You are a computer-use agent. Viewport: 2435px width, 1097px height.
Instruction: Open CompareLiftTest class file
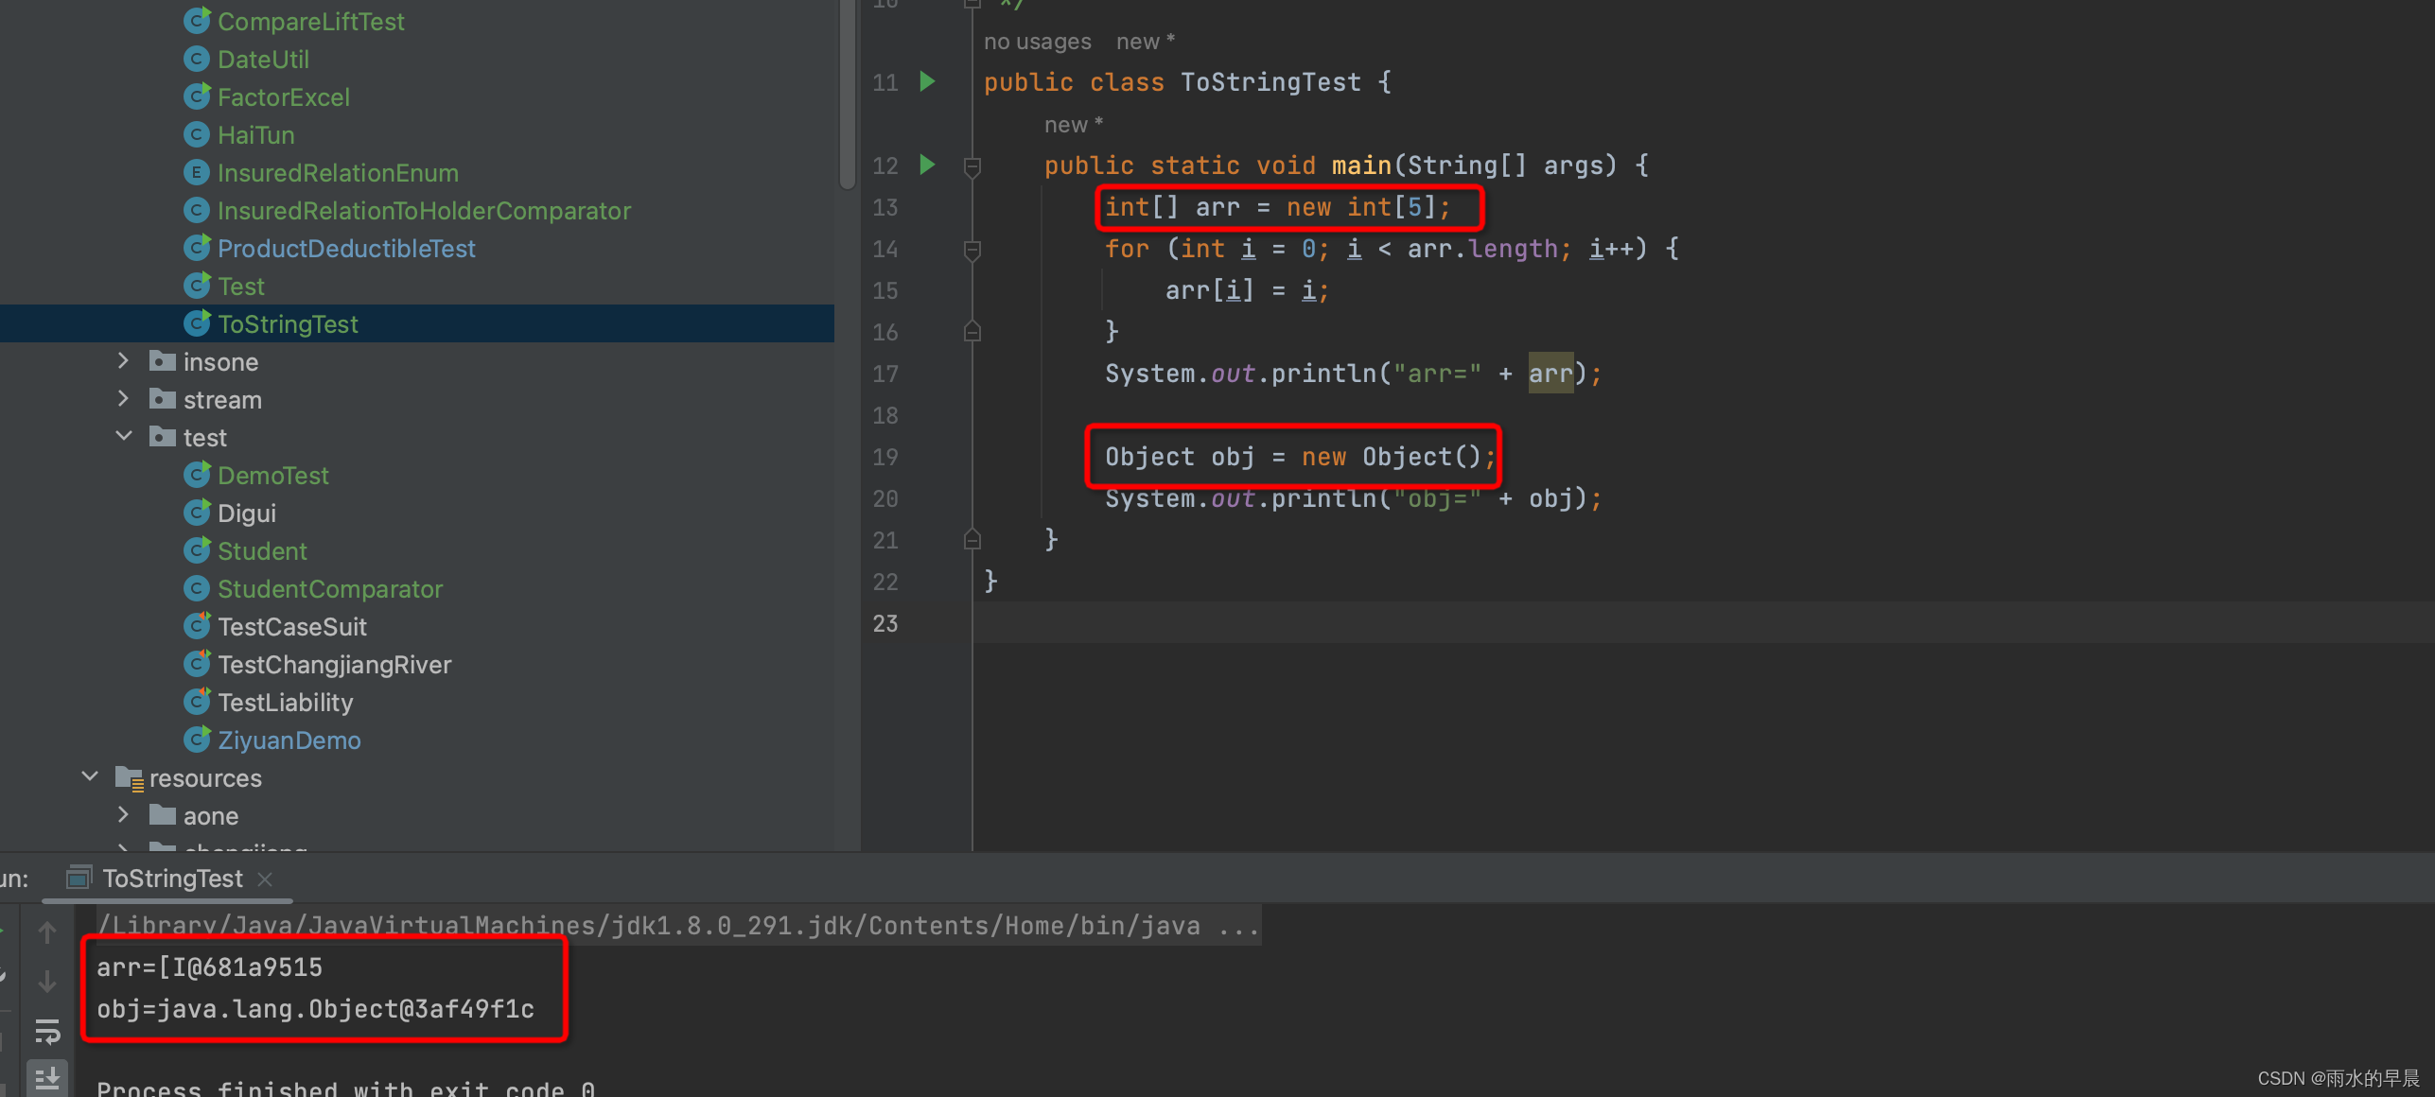click(x=310, y=21)
